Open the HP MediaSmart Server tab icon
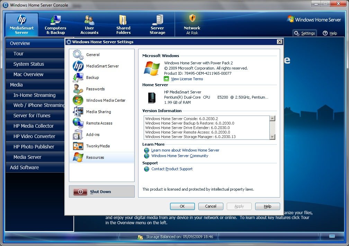The image size is (349, 246). [x=21, y=20]
